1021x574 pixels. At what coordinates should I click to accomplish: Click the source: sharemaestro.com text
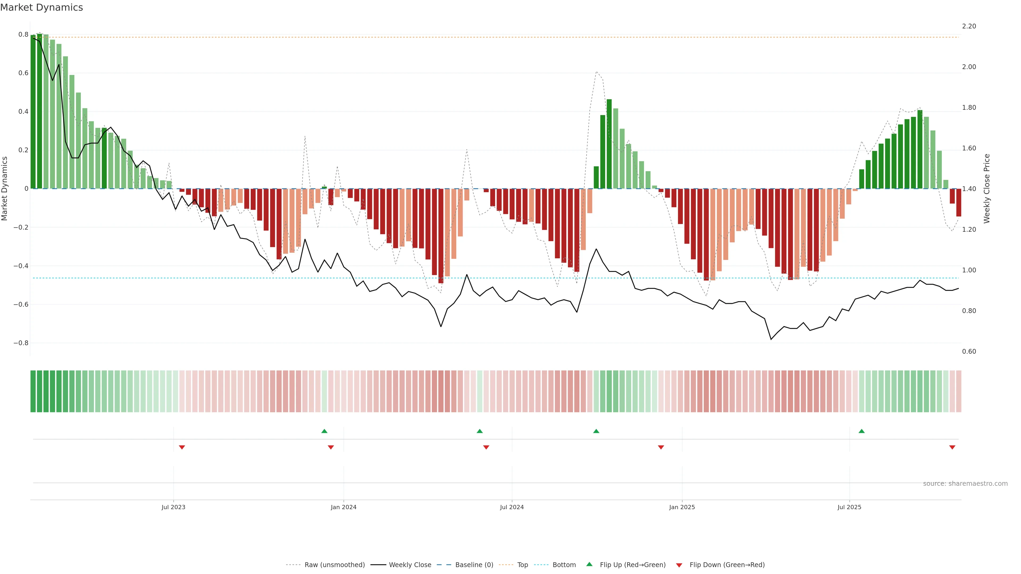965,484
